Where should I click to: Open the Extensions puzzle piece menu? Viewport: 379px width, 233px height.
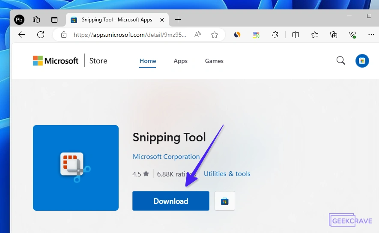pos(275,35)
